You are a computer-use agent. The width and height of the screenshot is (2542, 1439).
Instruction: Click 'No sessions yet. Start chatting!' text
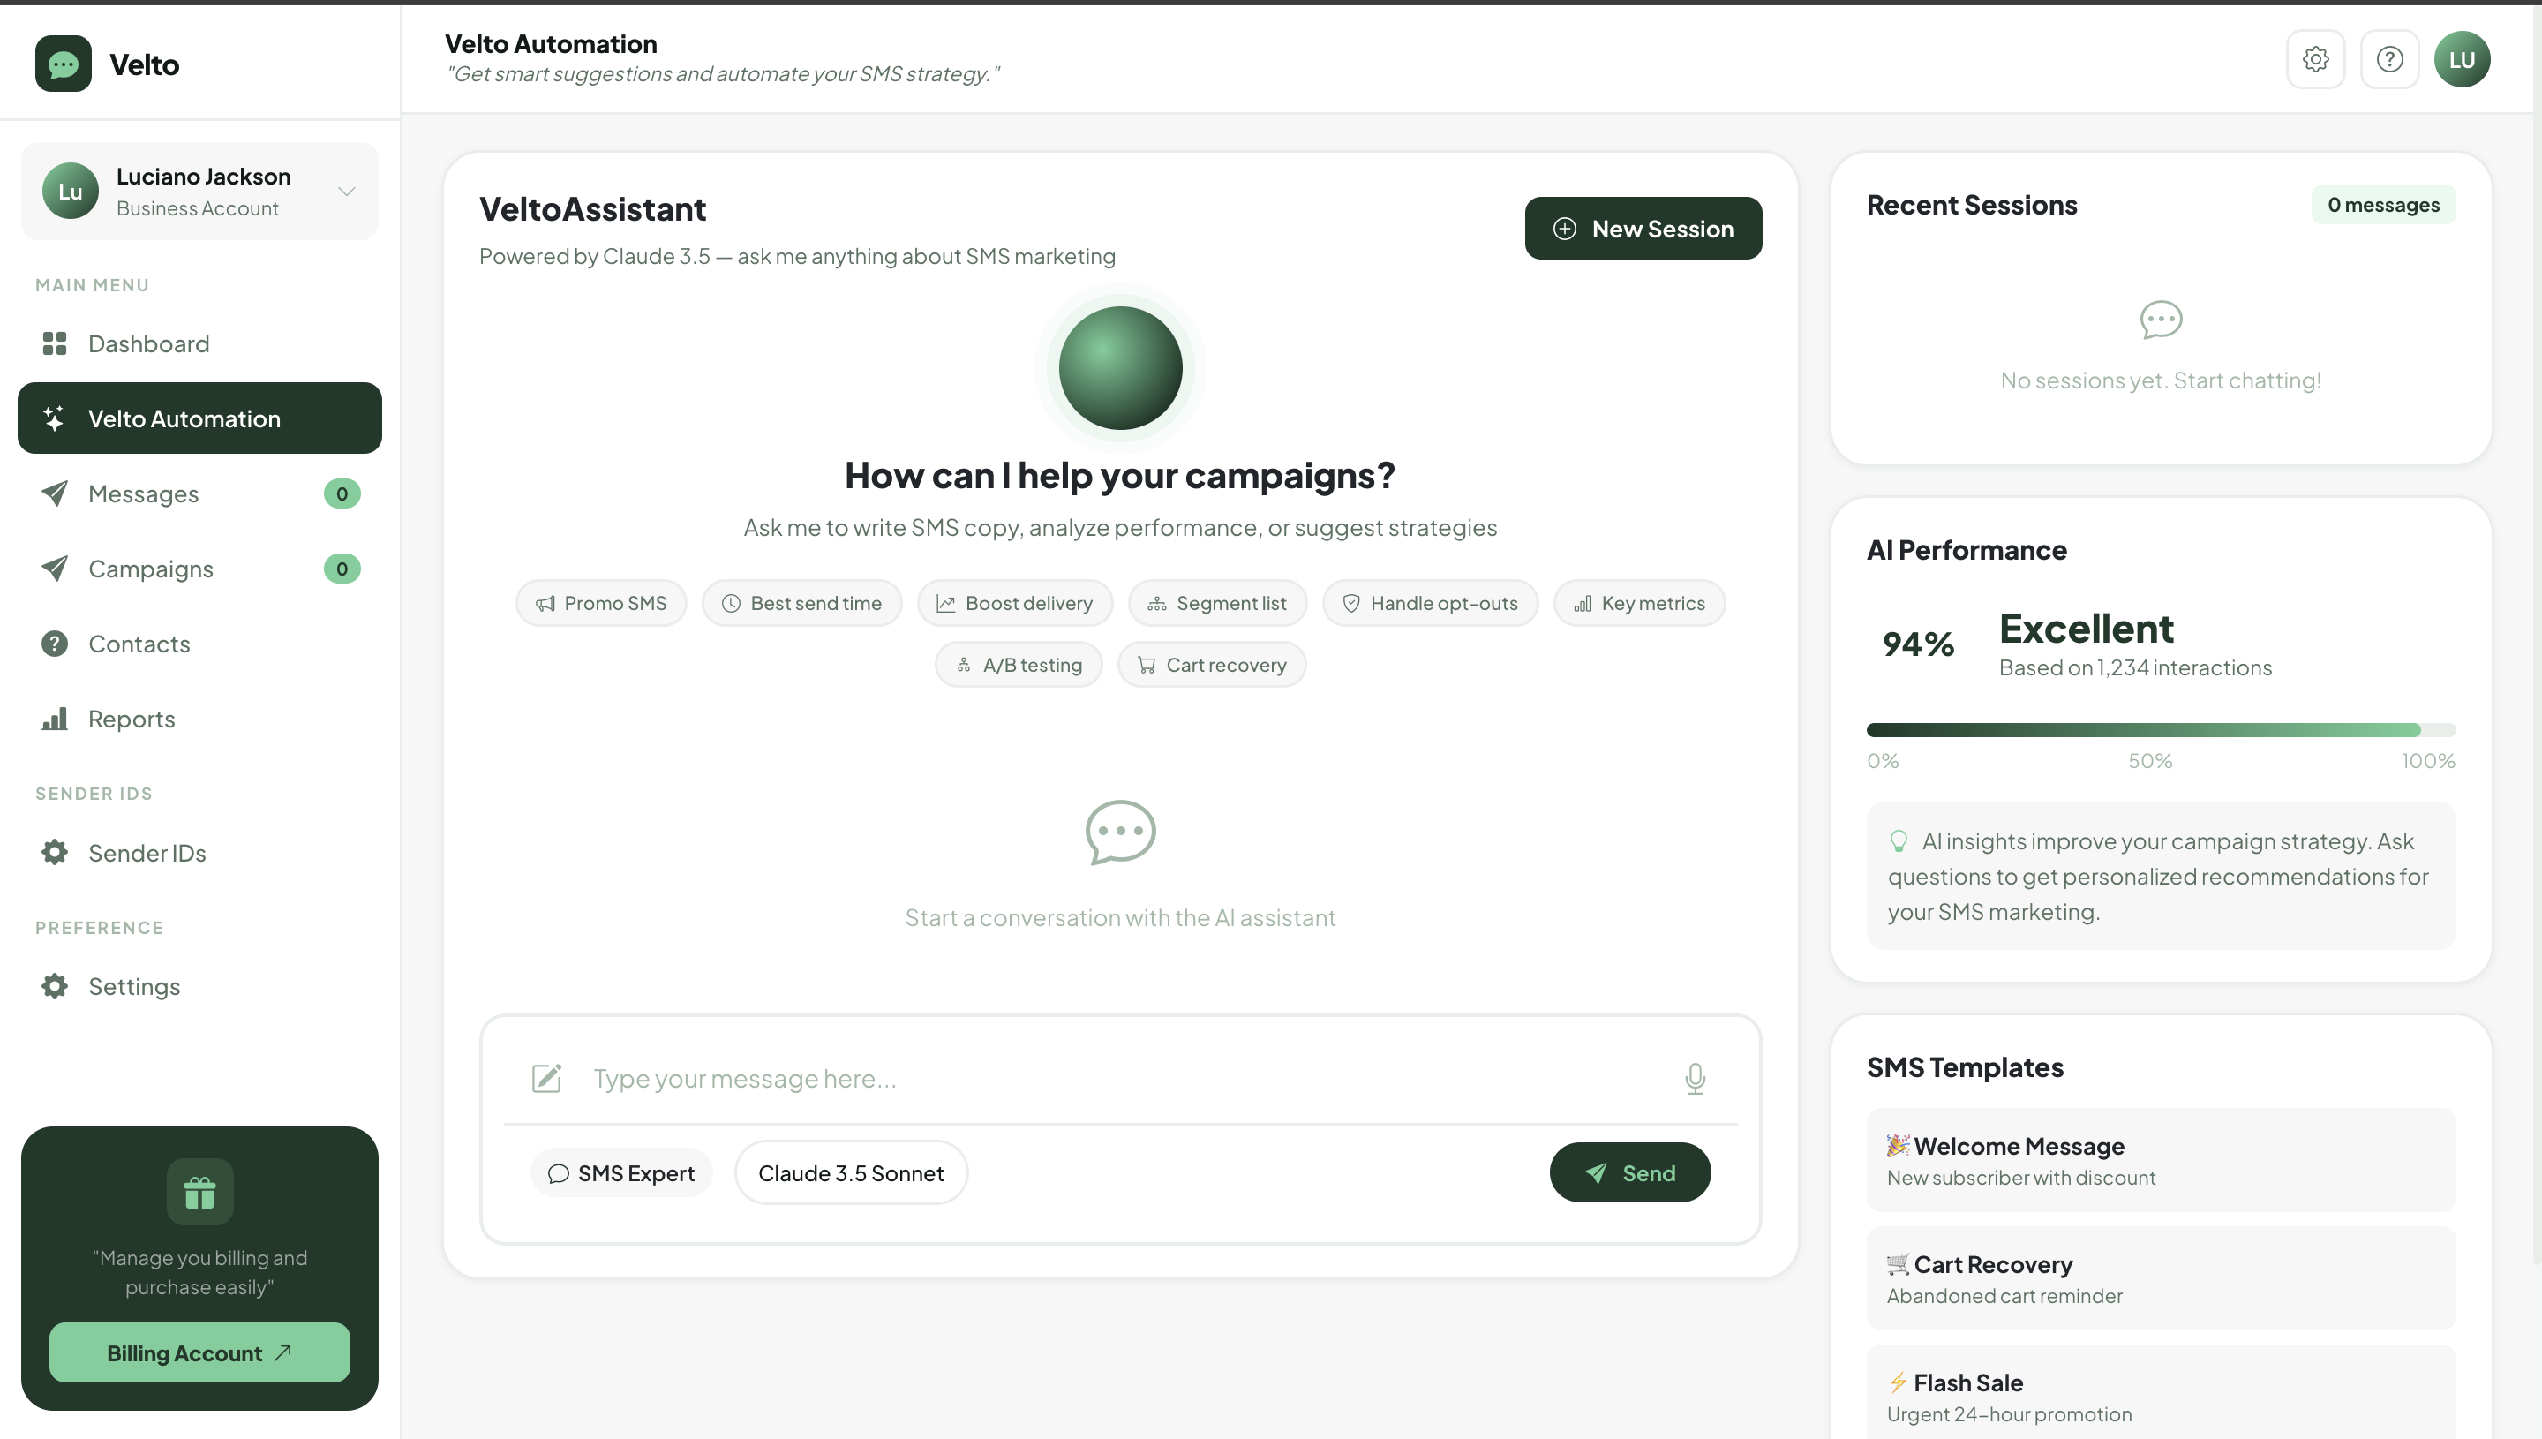point(2161,380)
